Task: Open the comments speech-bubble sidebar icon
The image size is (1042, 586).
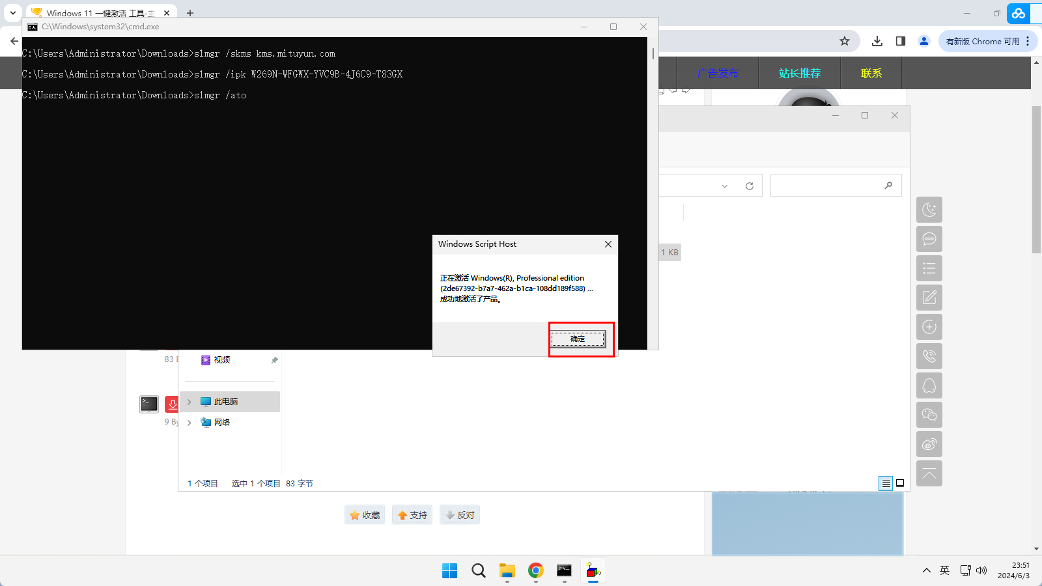Action: click(929, 239)
